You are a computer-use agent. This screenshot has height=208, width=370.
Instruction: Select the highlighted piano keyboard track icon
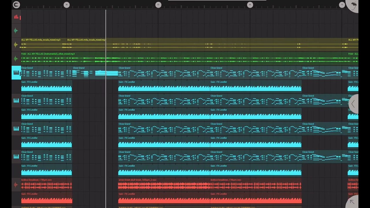click(16, 73)
